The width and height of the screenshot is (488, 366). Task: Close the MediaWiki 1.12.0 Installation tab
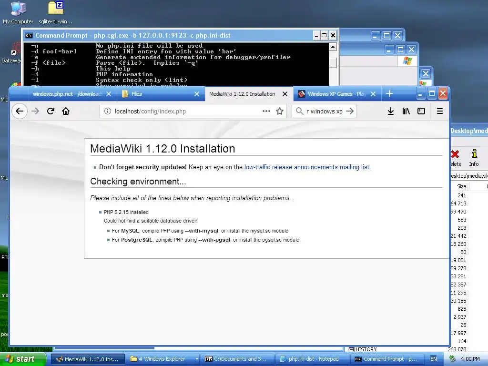(285, 94)
